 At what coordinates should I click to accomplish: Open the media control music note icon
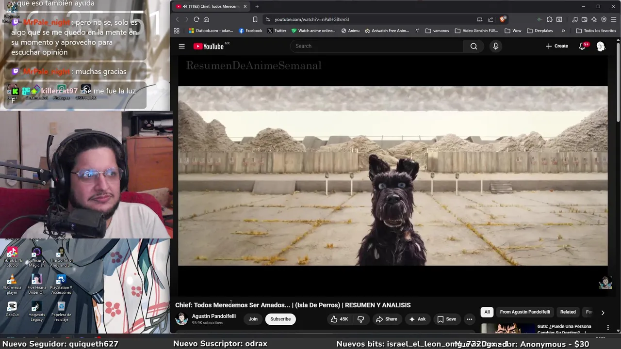(575, 19)
